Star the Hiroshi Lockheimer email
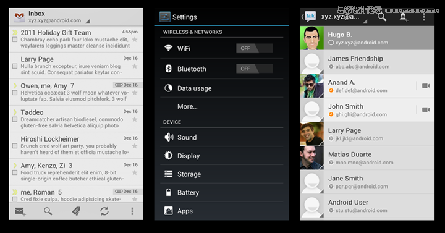Image resolution: width=445 pixels, height=233 pixels. (x=135, y=146)
